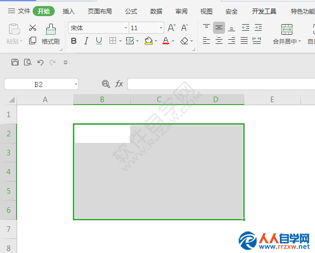Align text right
The width and height of the screenshot is (315, 253).
tap(232, 41)
